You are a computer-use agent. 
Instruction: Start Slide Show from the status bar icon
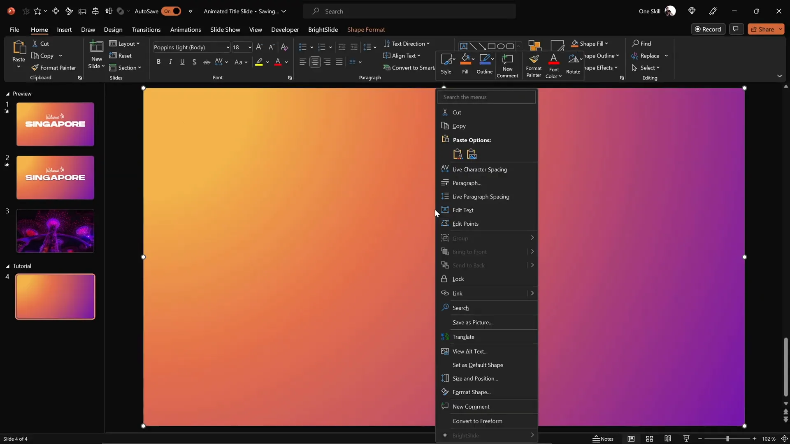(x=686, y=439)
